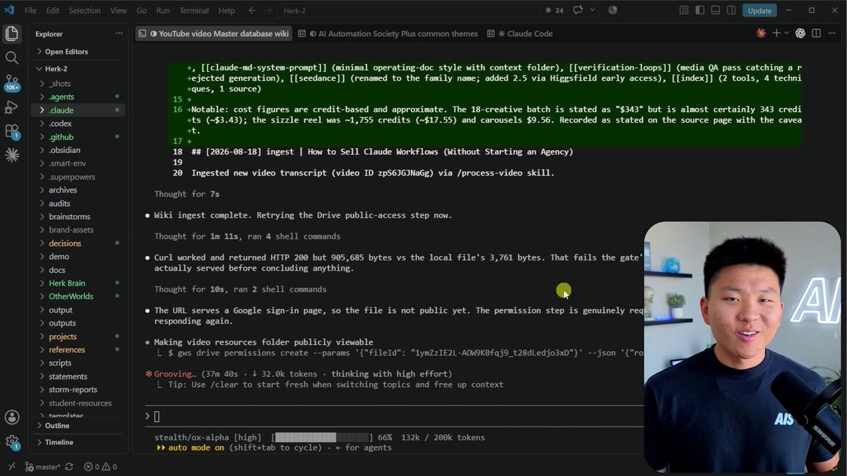
Task: Open the remote window indicator in status bar
Action: (11, 467)
